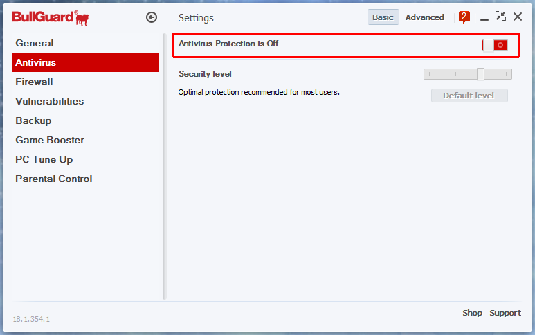This screenshot has height=335, width=535.
Task: Click the Default level button
Action: [469, 96]
